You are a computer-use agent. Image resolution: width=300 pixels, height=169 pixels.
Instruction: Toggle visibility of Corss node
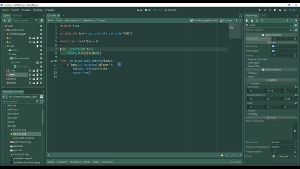[x=41, y=50]
